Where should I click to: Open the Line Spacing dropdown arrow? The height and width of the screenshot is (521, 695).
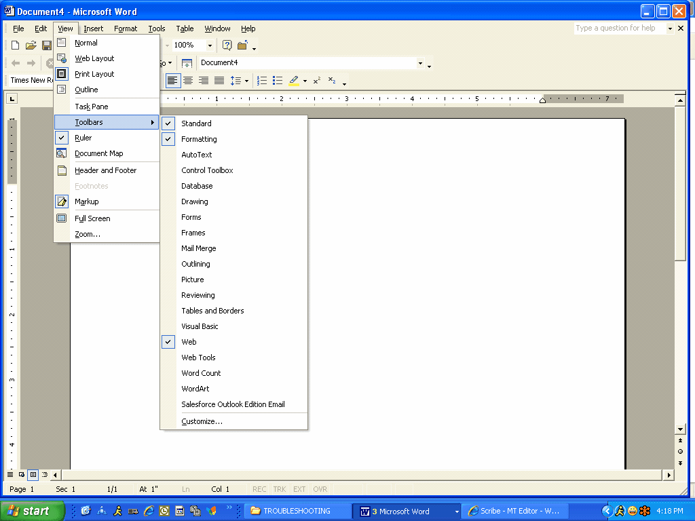246,81
